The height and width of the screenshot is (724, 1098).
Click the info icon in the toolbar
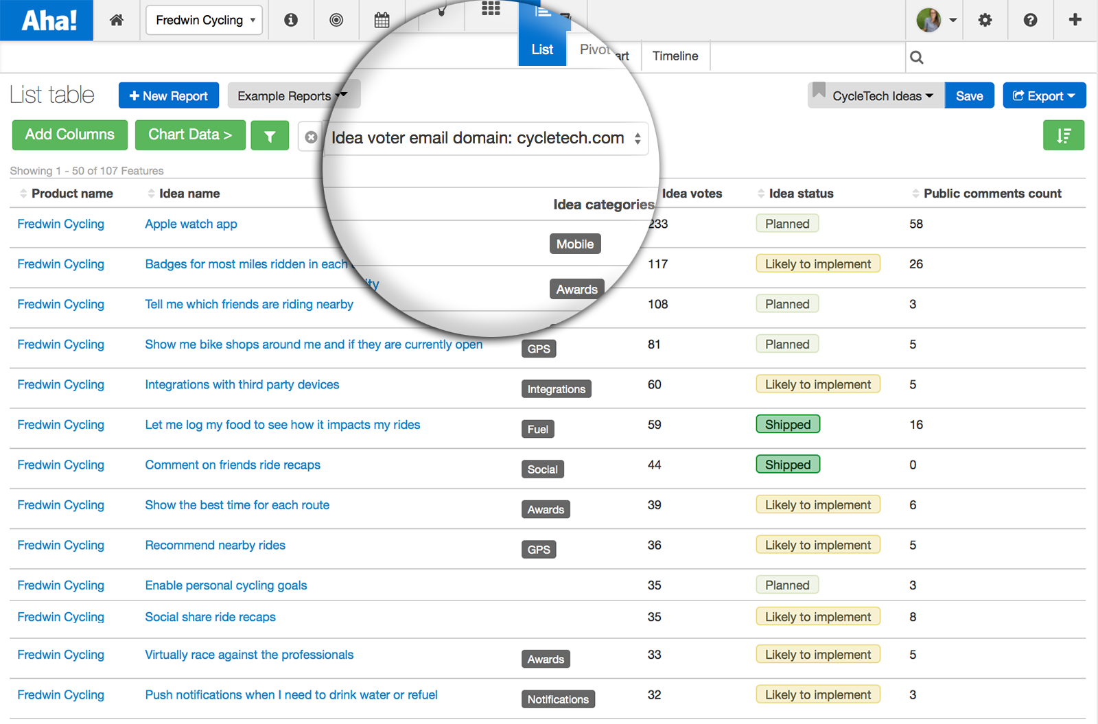(290, 20)
